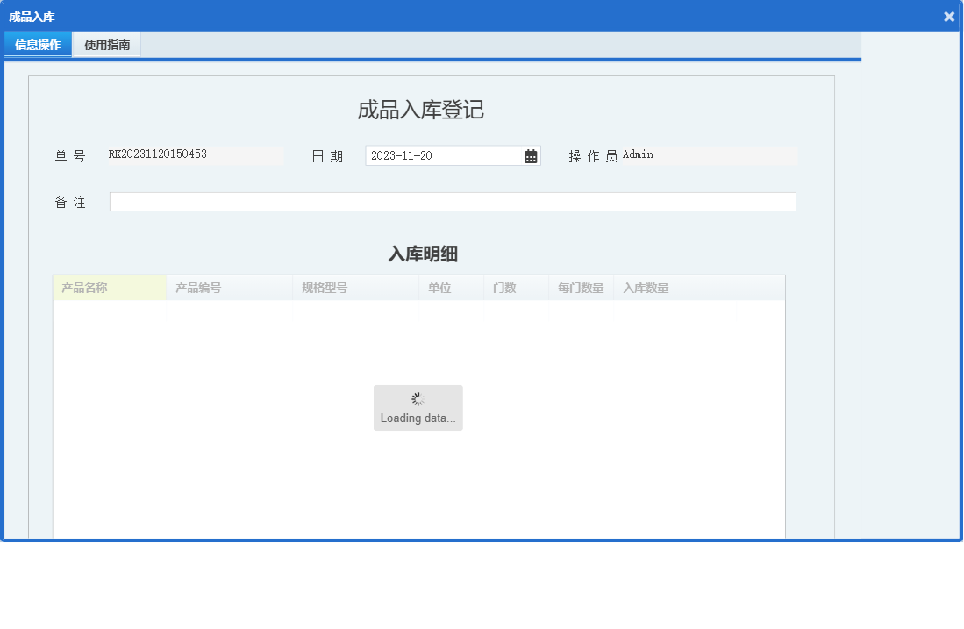Click the 单位 column header
Viewport: 964px width, 629px height.
click(x=439, y=287)
